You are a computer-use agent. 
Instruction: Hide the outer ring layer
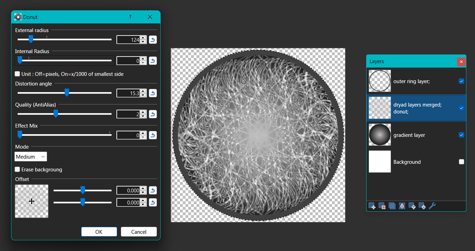tap(461, 81)
